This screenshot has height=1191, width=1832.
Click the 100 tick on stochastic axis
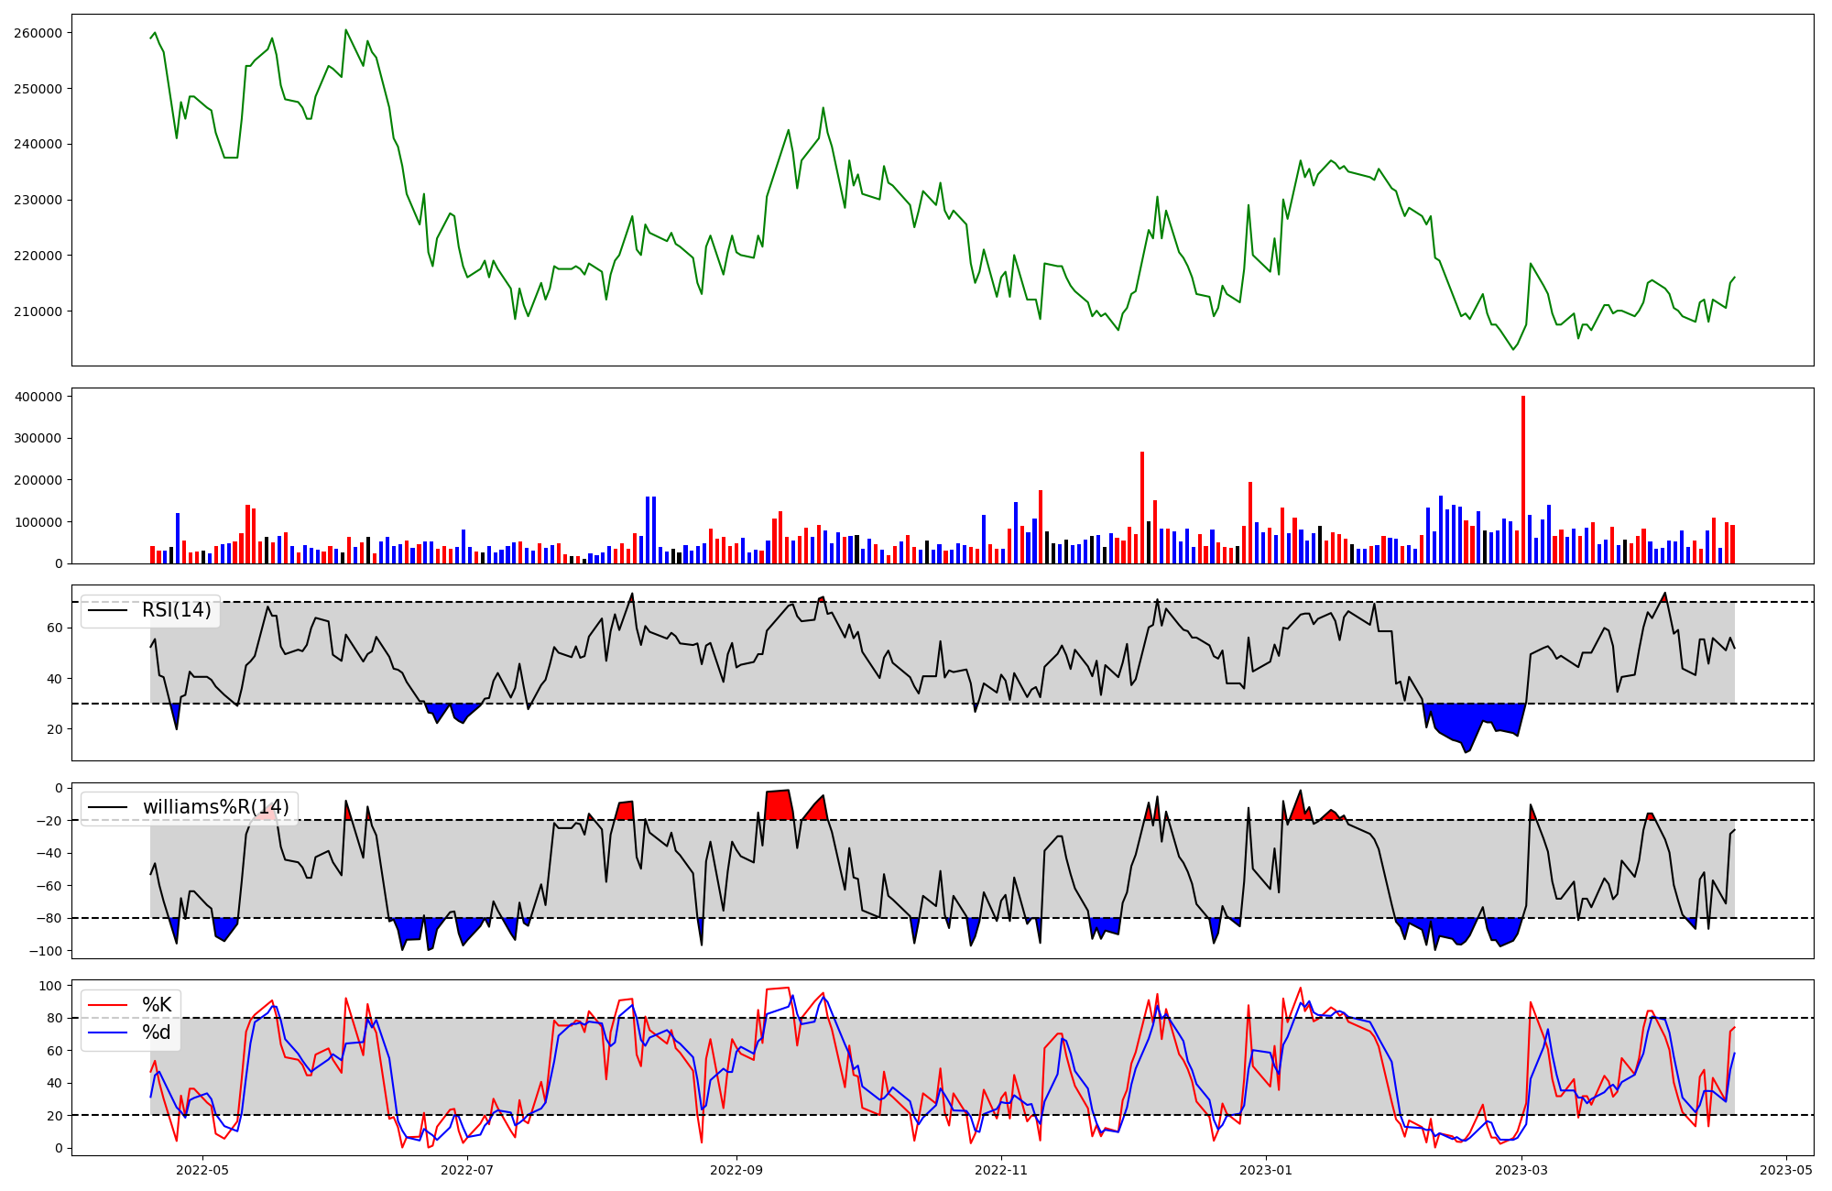[x=51, y=986]
